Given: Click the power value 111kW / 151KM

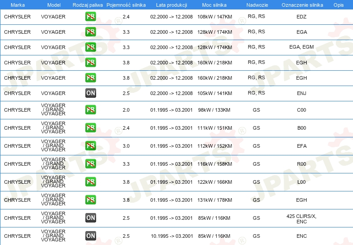Looking at the screenshot, I should (x=214, y=128).
